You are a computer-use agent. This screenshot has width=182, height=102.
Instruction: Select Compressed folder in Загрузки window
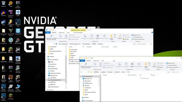click(73, 50)
